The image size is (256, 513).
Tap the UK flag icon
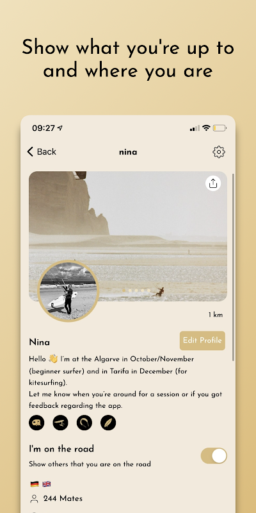(x=47, y=484)
